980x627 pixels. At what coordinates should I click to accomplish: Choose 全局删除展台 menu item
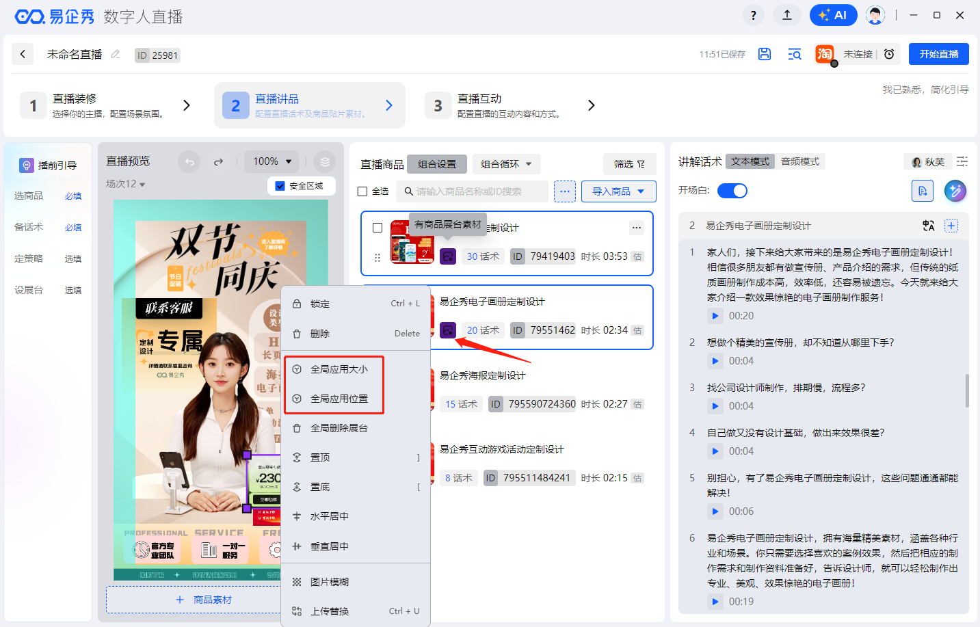[356, 428]
